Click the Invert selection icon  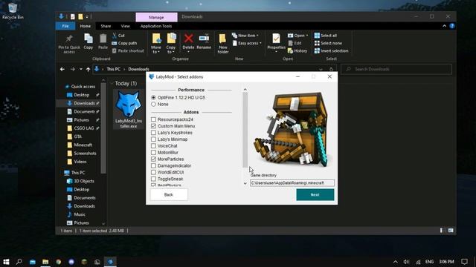click(x=317, y=51)
